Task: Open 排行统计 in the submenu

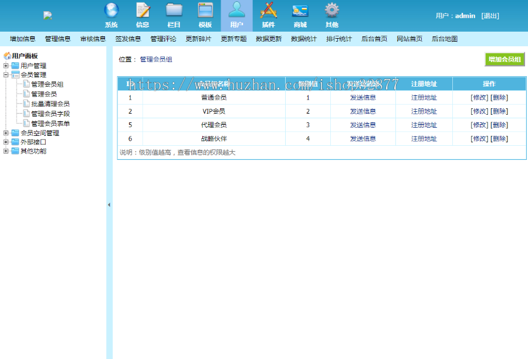Action: (x=339, y=39)
